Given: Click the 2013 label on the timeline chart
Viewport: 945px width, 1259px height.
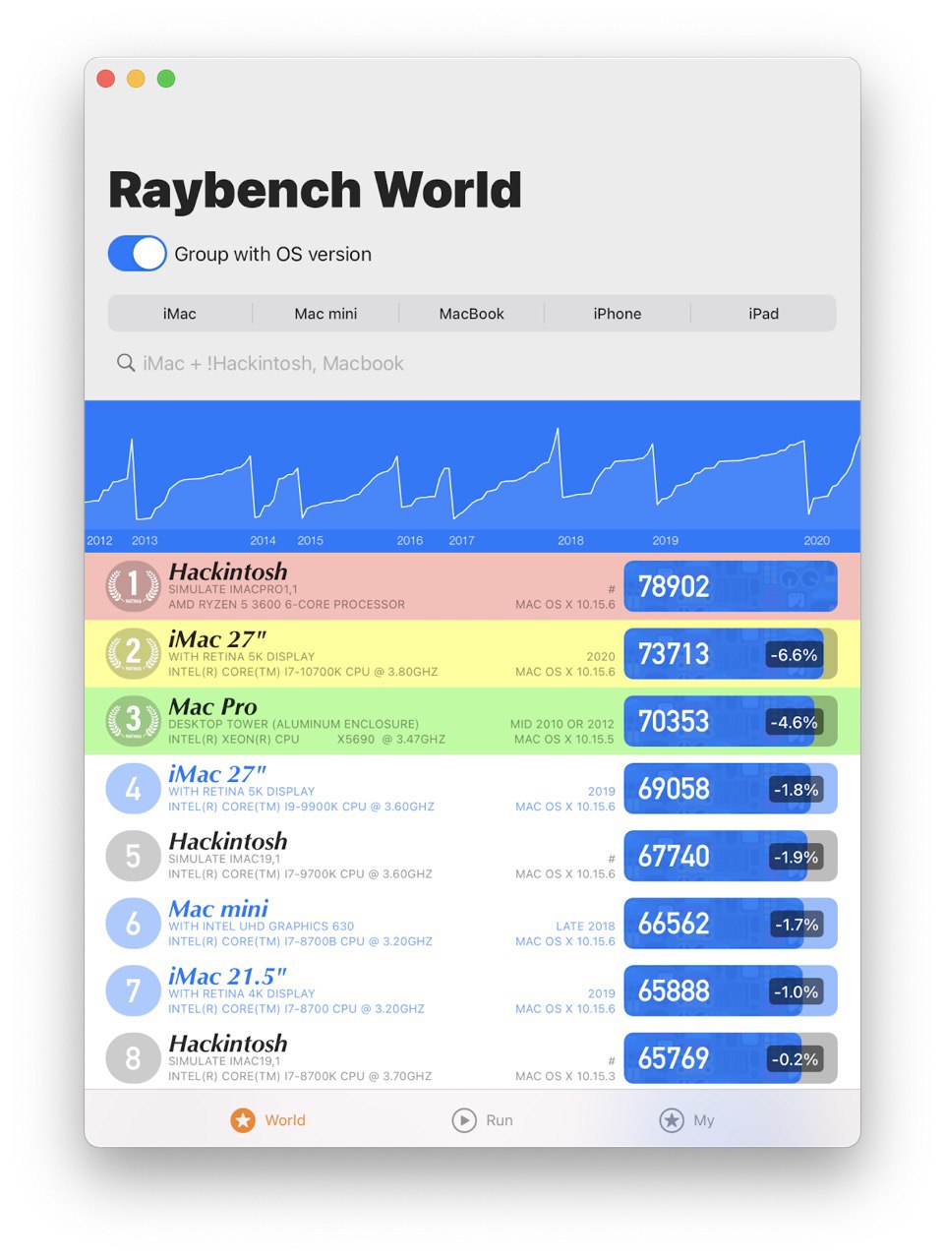Looking at the screenshot, I should tap(145, 541).
